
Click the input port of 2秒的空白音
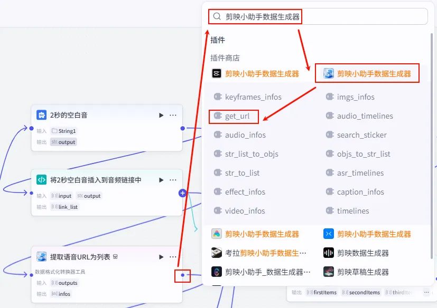(x=32, y=128)
